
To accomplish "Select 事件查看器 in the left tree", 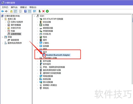I will click(16, 25).
